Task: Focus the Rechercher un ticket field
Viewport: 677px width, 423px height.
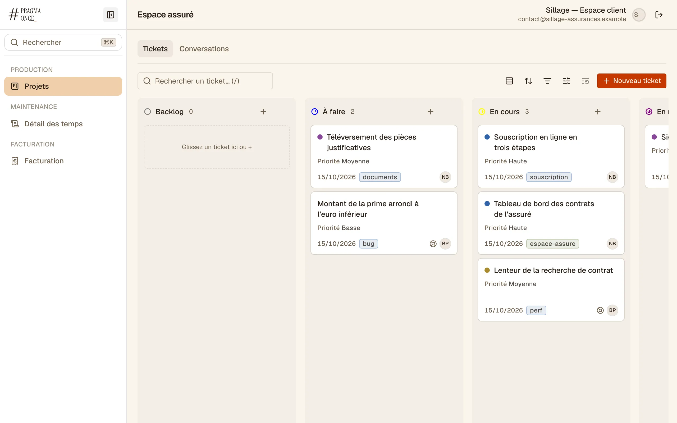Action: (205, 81)
